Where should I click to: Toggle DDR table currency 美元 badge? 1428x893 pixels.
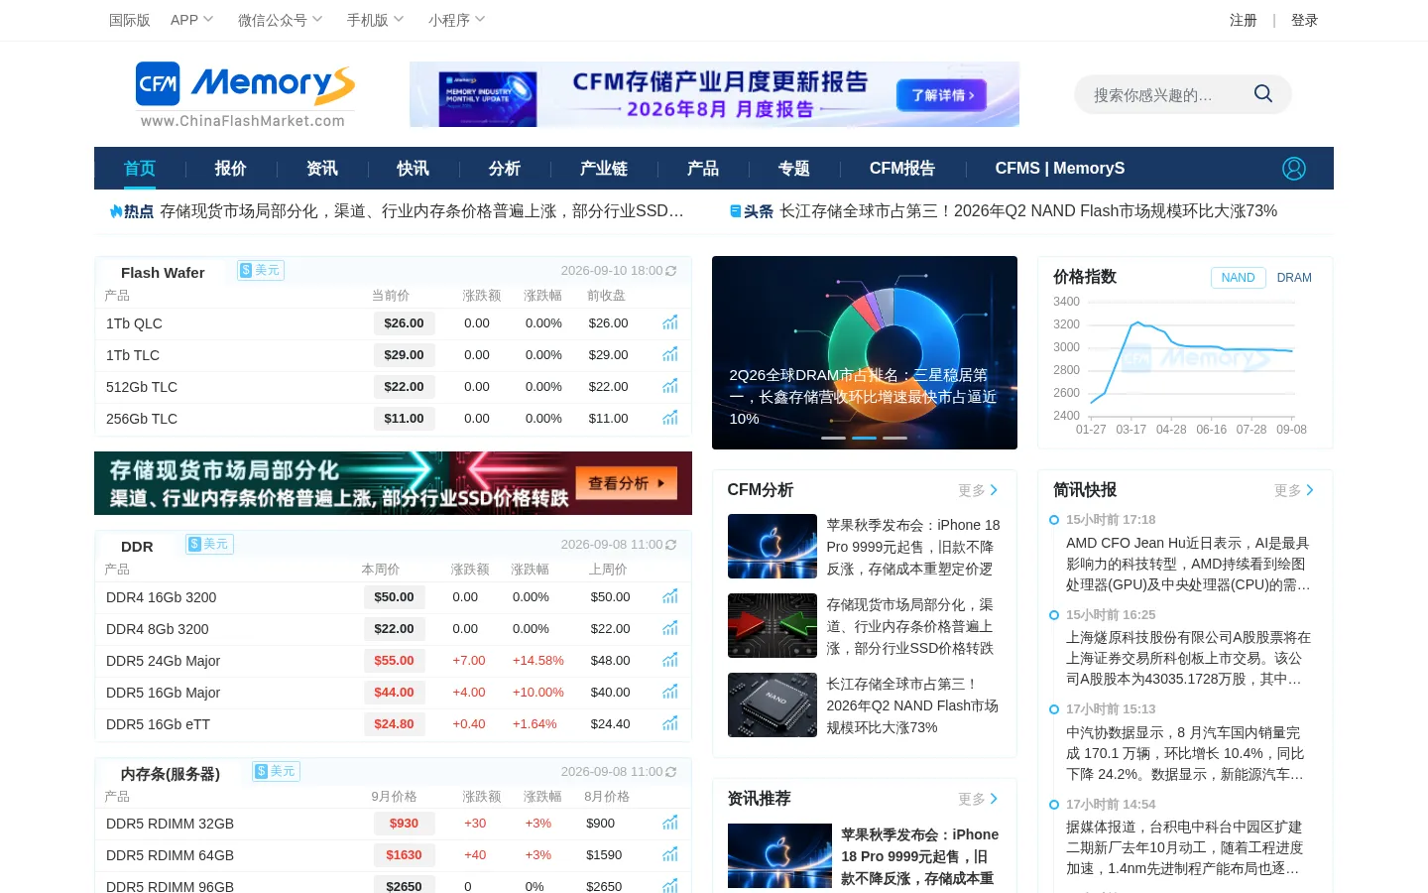tap(209, 544)
